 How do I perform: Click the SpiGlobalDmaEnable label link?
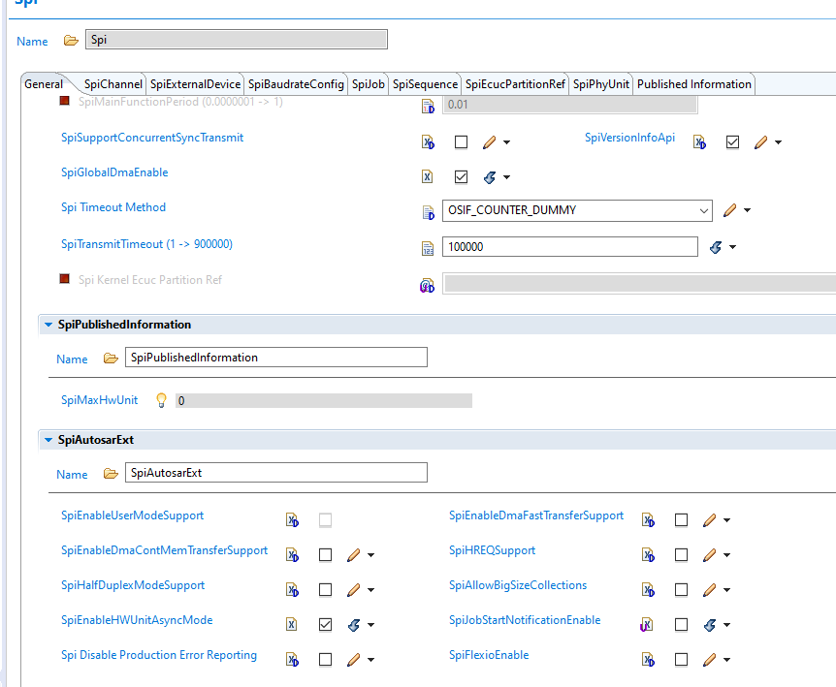coord(114,172)
